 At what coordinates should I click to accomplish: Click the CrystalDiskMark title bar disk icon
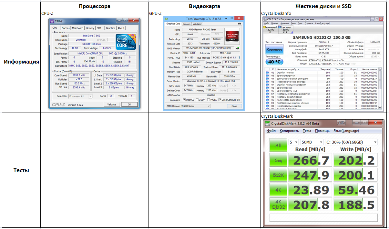click(267, 123)
